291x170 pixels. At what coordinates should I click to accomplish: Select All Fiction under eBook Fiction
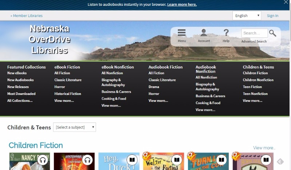click(62, 73)
